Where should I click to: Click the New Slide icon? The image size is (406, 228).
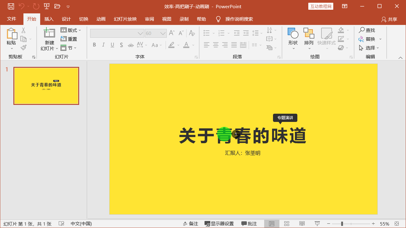coord(49,33)
